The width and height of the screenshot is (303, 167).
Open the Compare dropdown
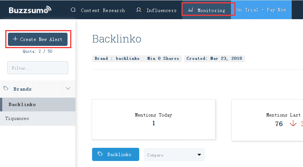coord(174,155)
